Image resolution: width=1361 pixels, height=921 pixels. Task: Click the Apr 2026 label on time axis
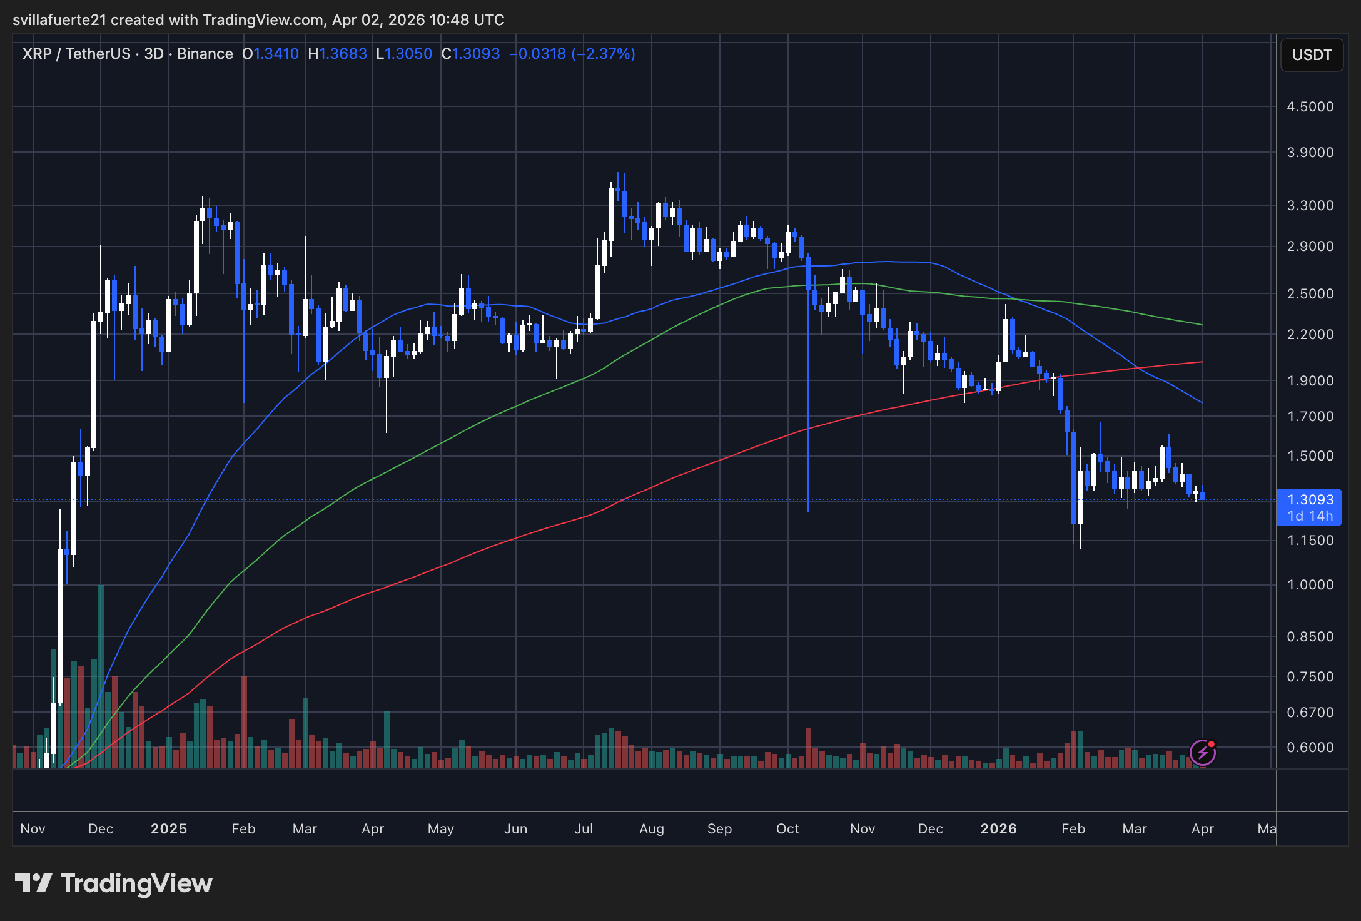click(x=1202, y=828)
